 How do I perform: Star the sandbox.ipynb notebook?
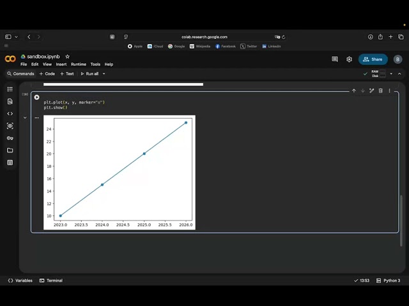point(67,57)
